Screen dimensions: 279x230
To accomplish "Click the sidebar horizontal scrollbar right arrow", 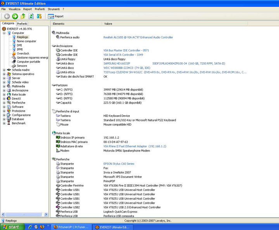I will [x=46, y=214].
